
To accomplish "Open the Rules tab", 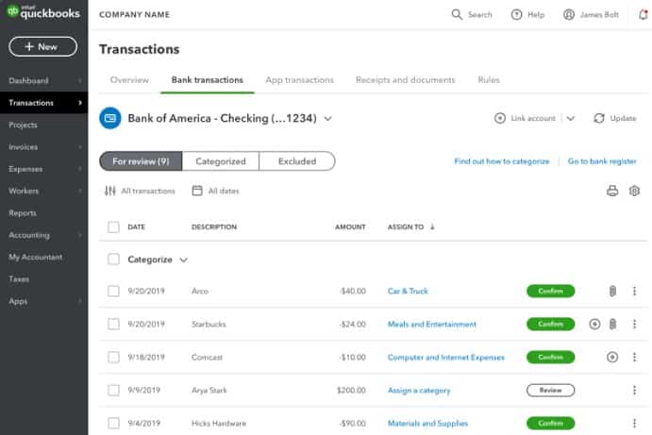I will tap(489, 80).
